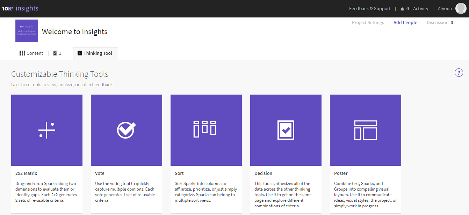Click the Customizable Thinking Tools heading
Screen dimensions: 469x215
coord(60,74)
